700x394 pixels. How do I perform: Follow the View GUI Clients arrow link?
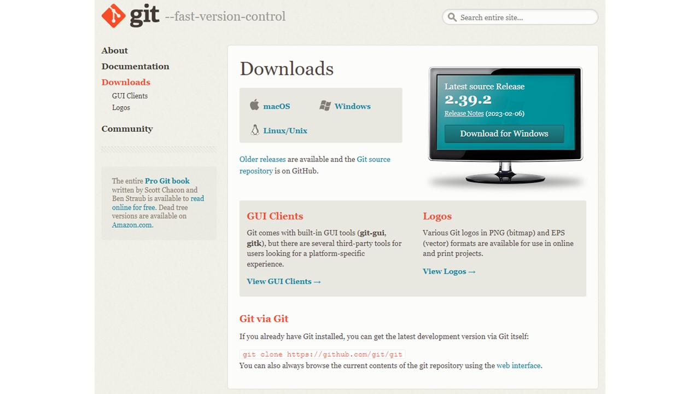point(284,281)
